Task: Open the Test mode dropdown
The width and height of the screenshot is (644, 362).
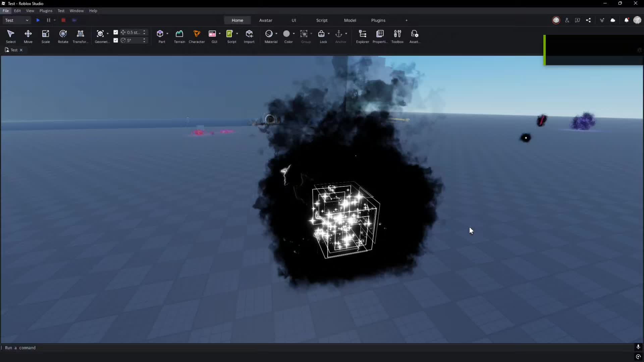Action: pos(17,20)
